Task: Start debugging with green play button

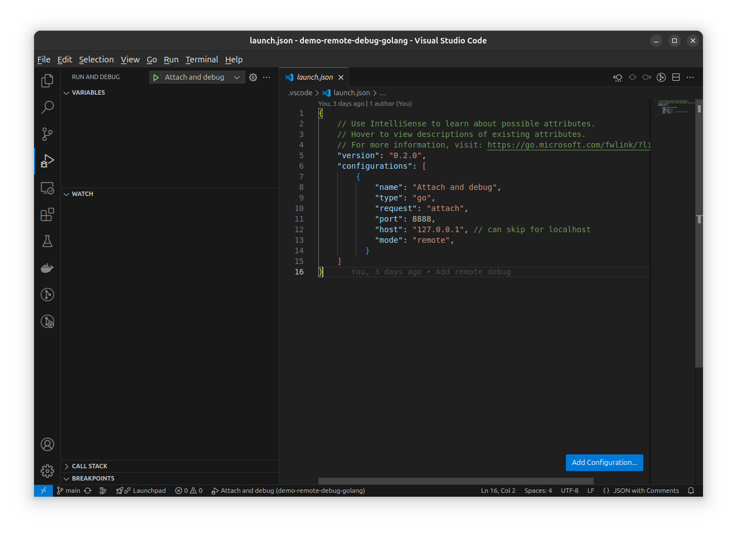Action: tap(156, 77)
